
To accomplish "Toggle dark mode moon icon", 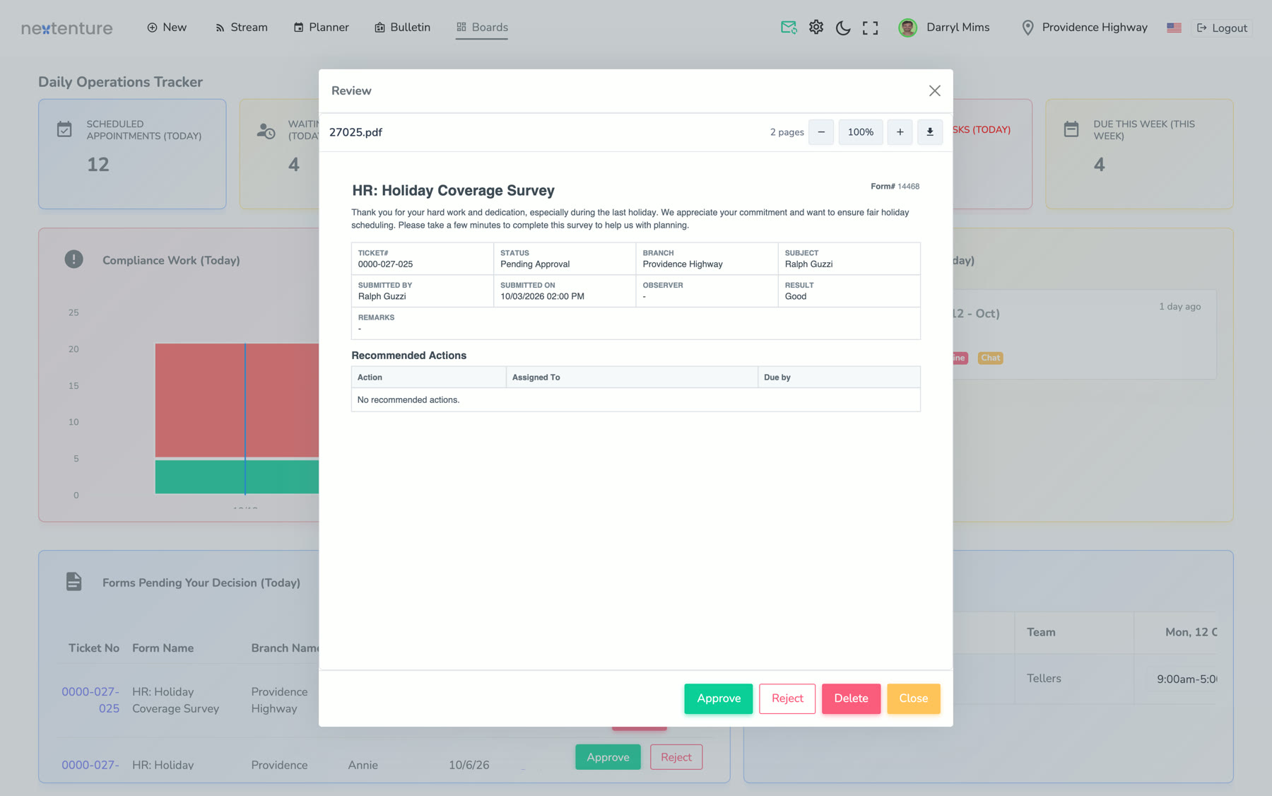I will (843, 28).
